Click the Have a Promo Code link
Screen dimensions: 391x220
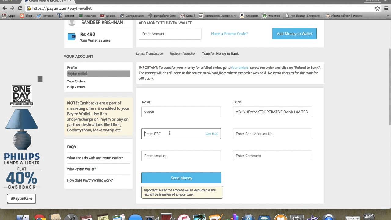coord(229,34)
